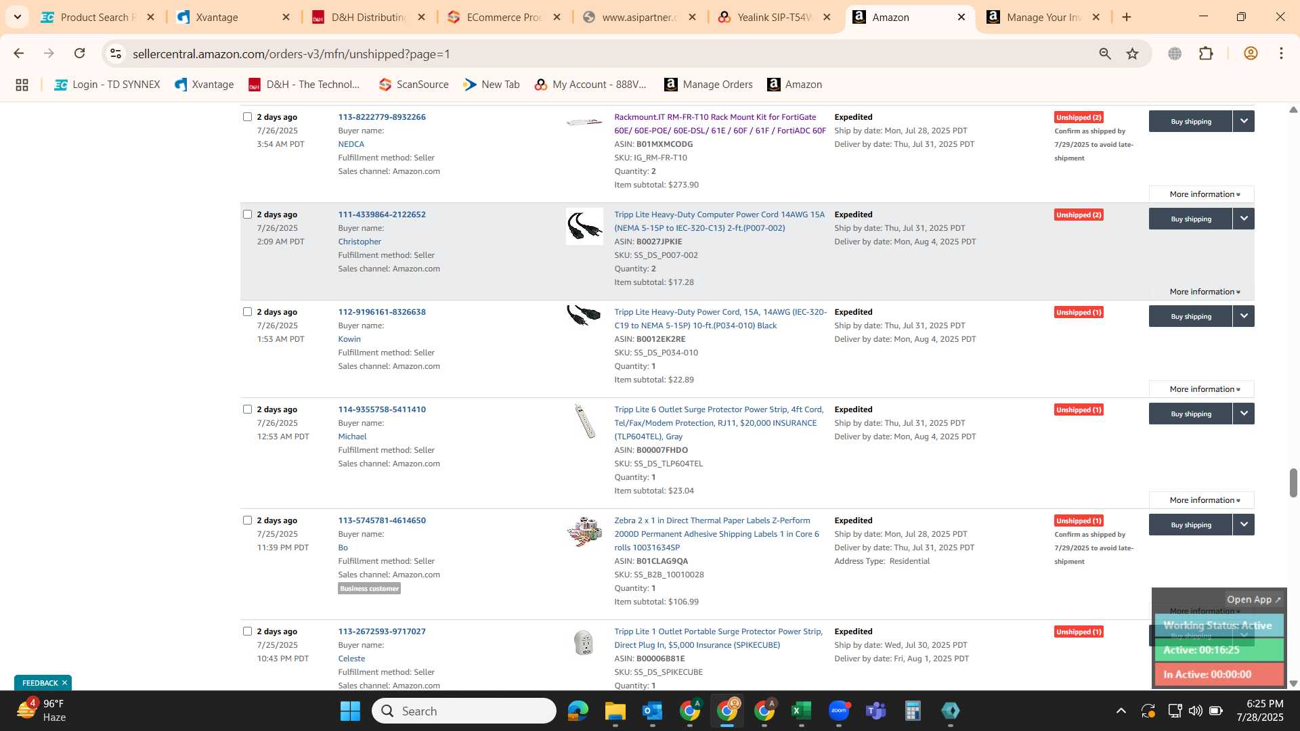The height and width of the screenshot is (731, 1300).
Task: Open the Zebra labels product thumbnail
Action: coord(584,532)
